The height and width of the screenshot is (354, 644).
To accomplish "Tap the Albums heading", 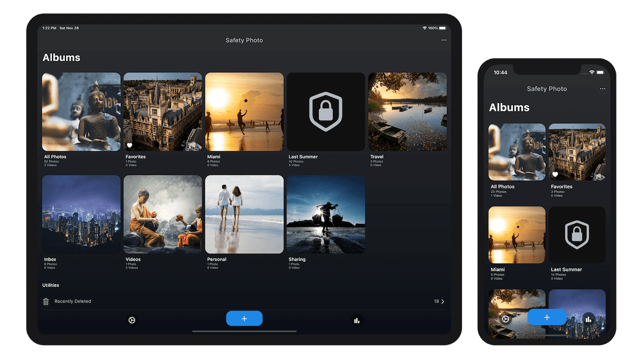I will tap(61, 57).
